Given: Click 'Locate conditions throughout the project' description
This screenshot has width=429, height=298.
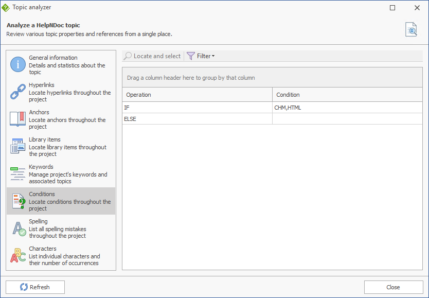Looking at the screenshot, I should tap(70, 205).
